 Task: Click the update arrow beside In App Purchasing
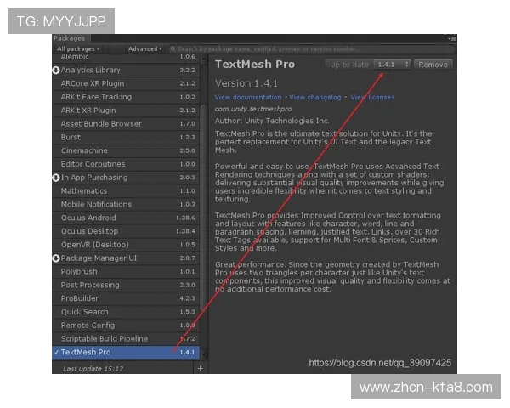coord(54,178)
